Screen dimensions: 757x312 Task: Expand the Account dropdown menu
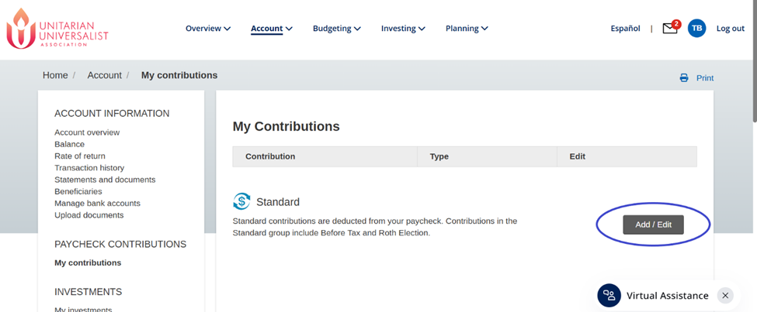pos(271,29)
